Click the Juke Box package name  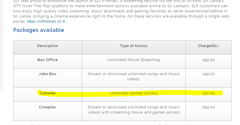pos(48,74)
